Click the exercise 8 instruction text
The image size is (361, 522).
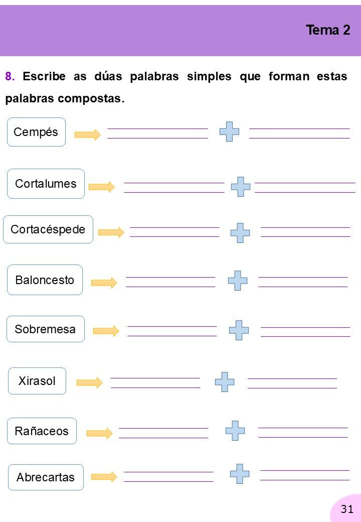coord(176,87)
